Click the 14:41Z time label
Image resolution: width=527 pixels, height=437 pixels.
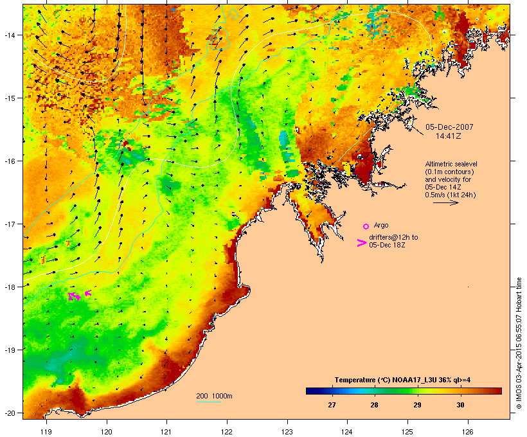(449, 136)
